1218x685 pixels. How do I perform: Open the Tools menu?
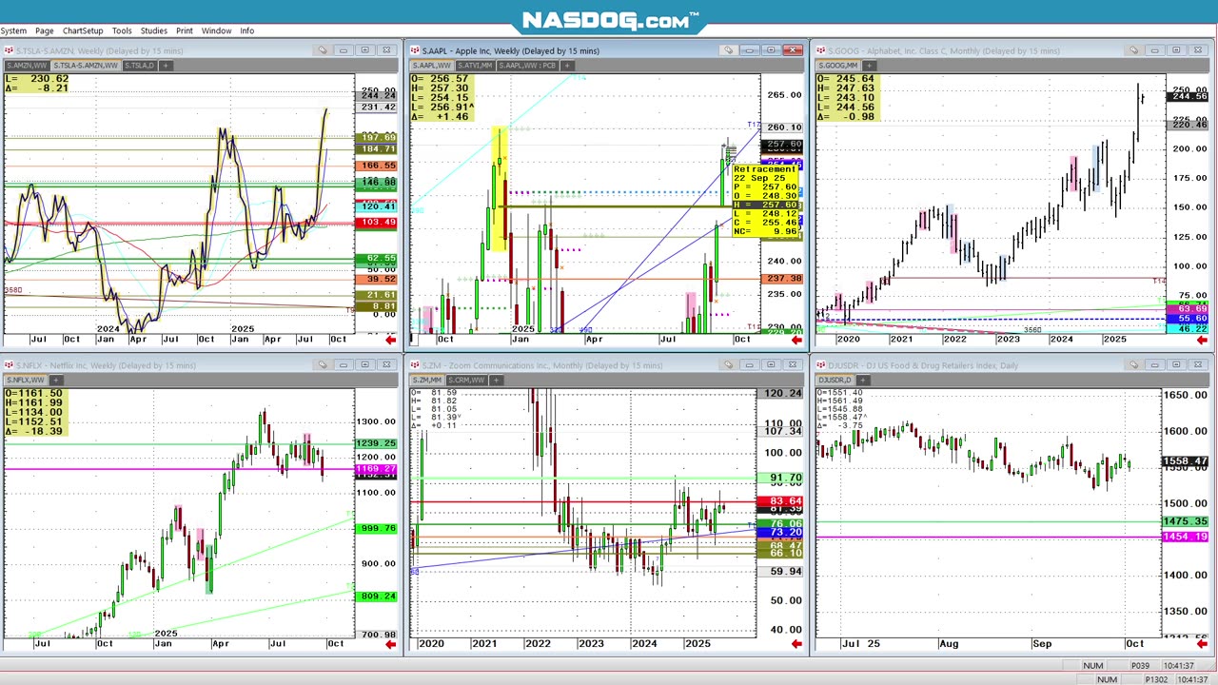pos(122,30)
